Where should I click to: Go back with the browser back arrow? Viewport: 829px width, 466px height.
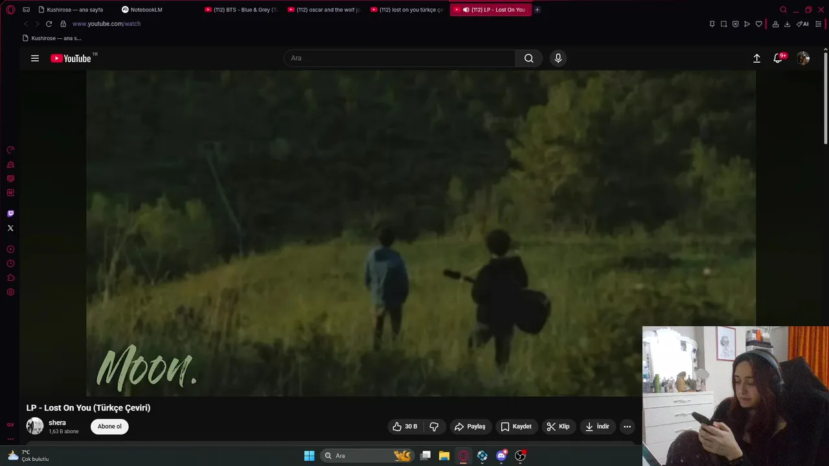tap(26, 24)
